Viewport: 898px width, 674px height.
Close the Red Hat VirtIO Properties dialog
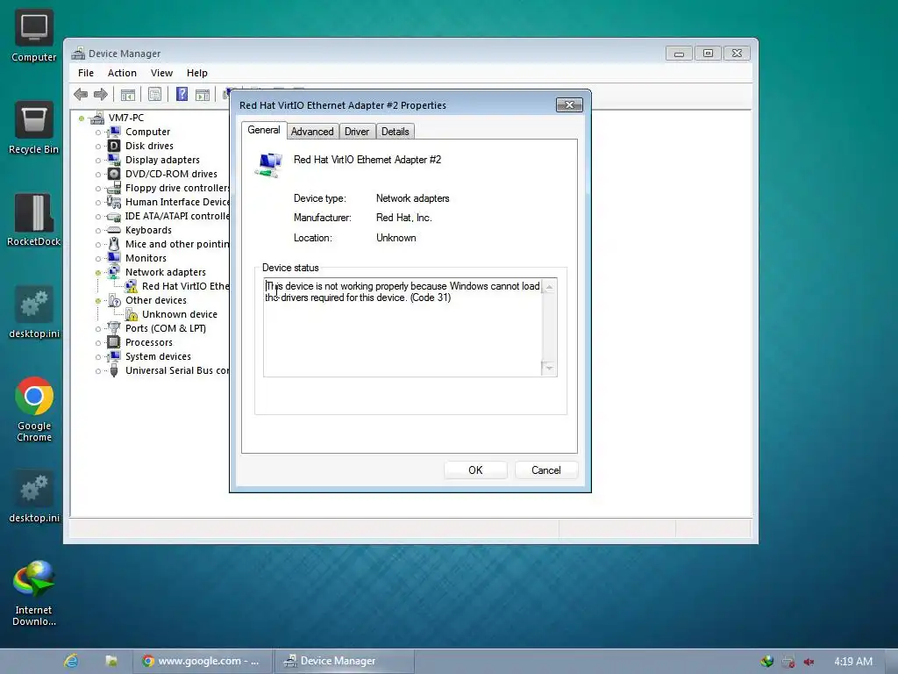coord(569,105)
